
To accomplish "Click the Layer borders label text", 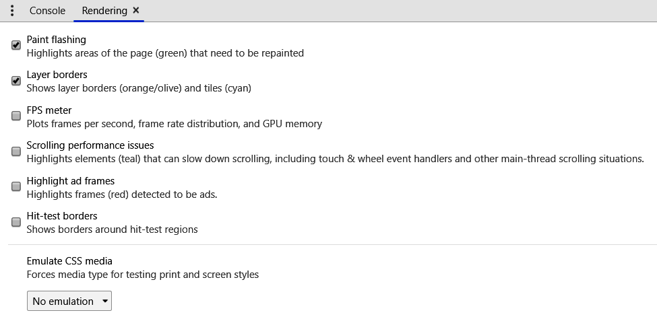I will [x=57, y=75].
